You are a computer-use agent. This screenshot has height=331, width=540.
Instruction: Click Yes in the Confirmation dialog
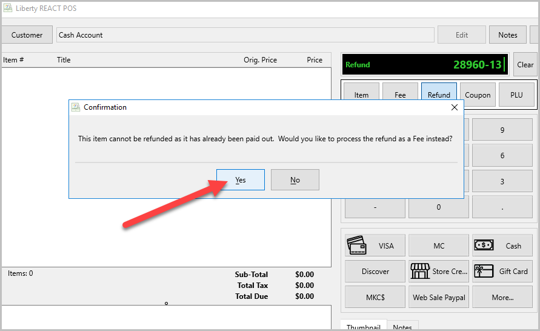[241, 179]
